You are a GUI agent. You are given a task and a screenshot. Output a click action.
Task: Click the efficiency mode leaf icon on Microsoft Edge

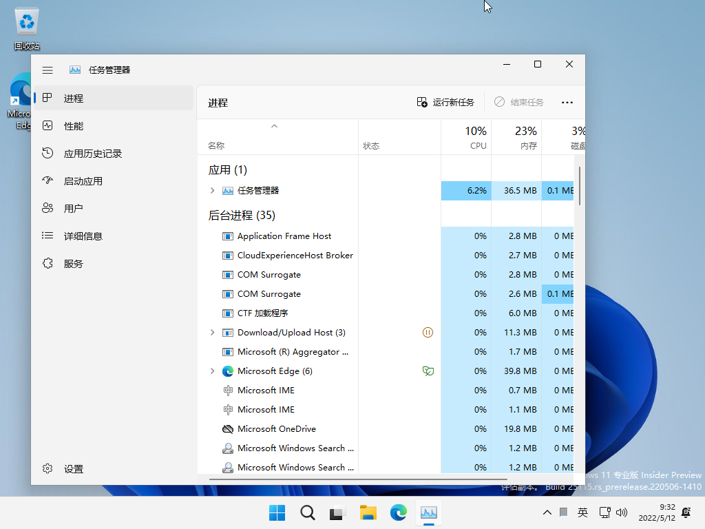click(x=428, y=371)
